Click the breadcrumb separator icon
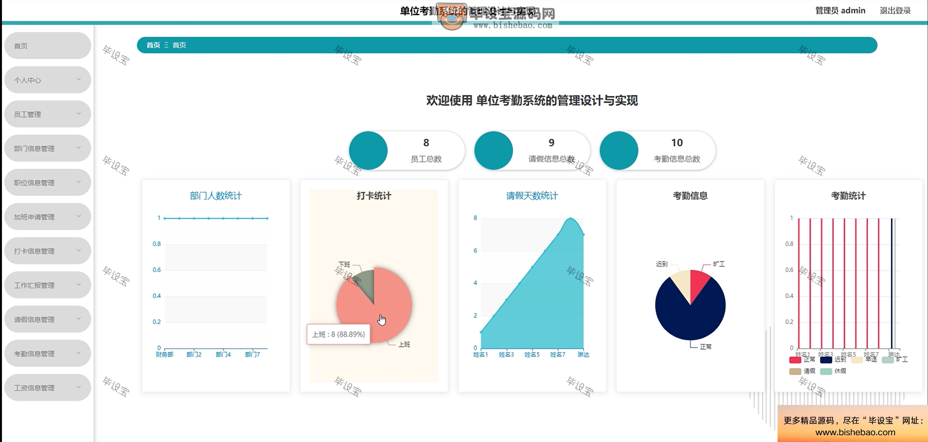 [166, 45]
